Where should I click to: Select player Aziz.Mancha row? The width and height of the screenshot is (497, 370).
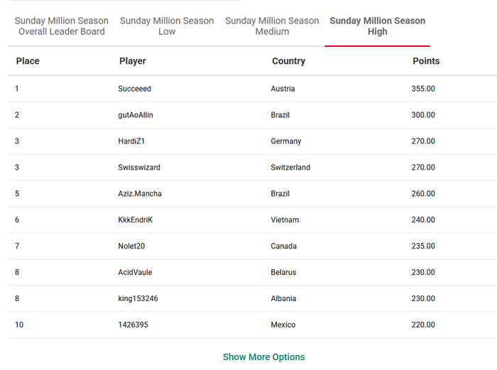tap(253, 194)
